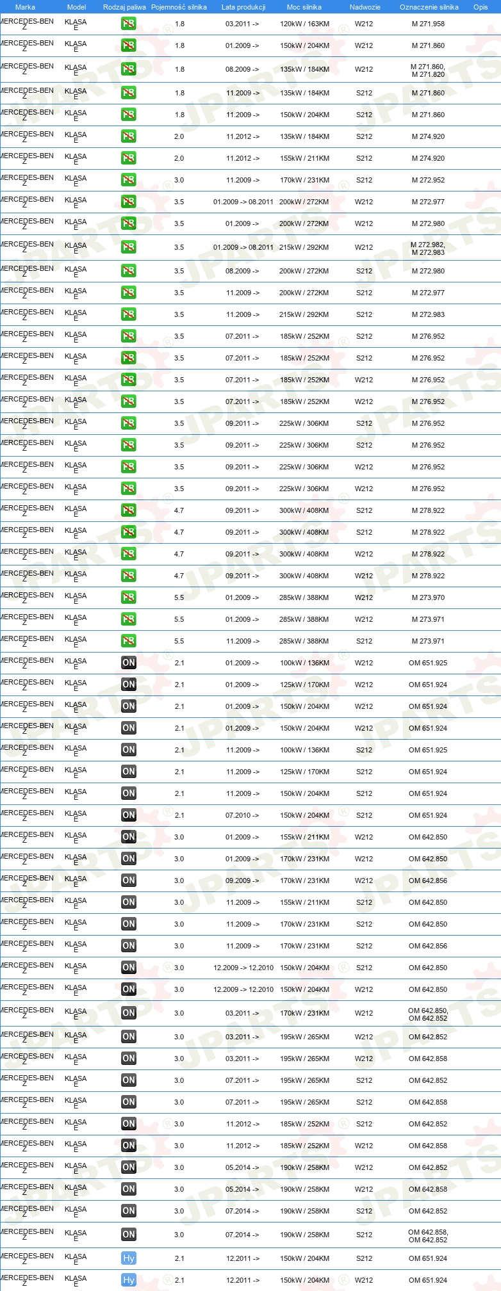The width and height of the screenshot is (501, 1291).
Task: Click the engine code M 273.970
Action: [x=428, y=597]
